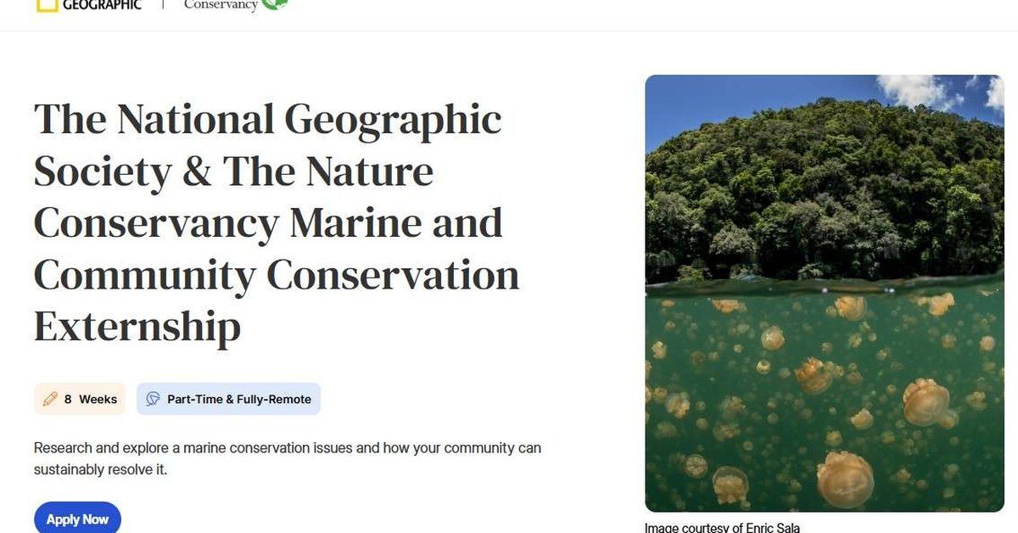1018x533 pixels.
Task: Select the 8 Weeks duration tag
Action: click(80, 398)
